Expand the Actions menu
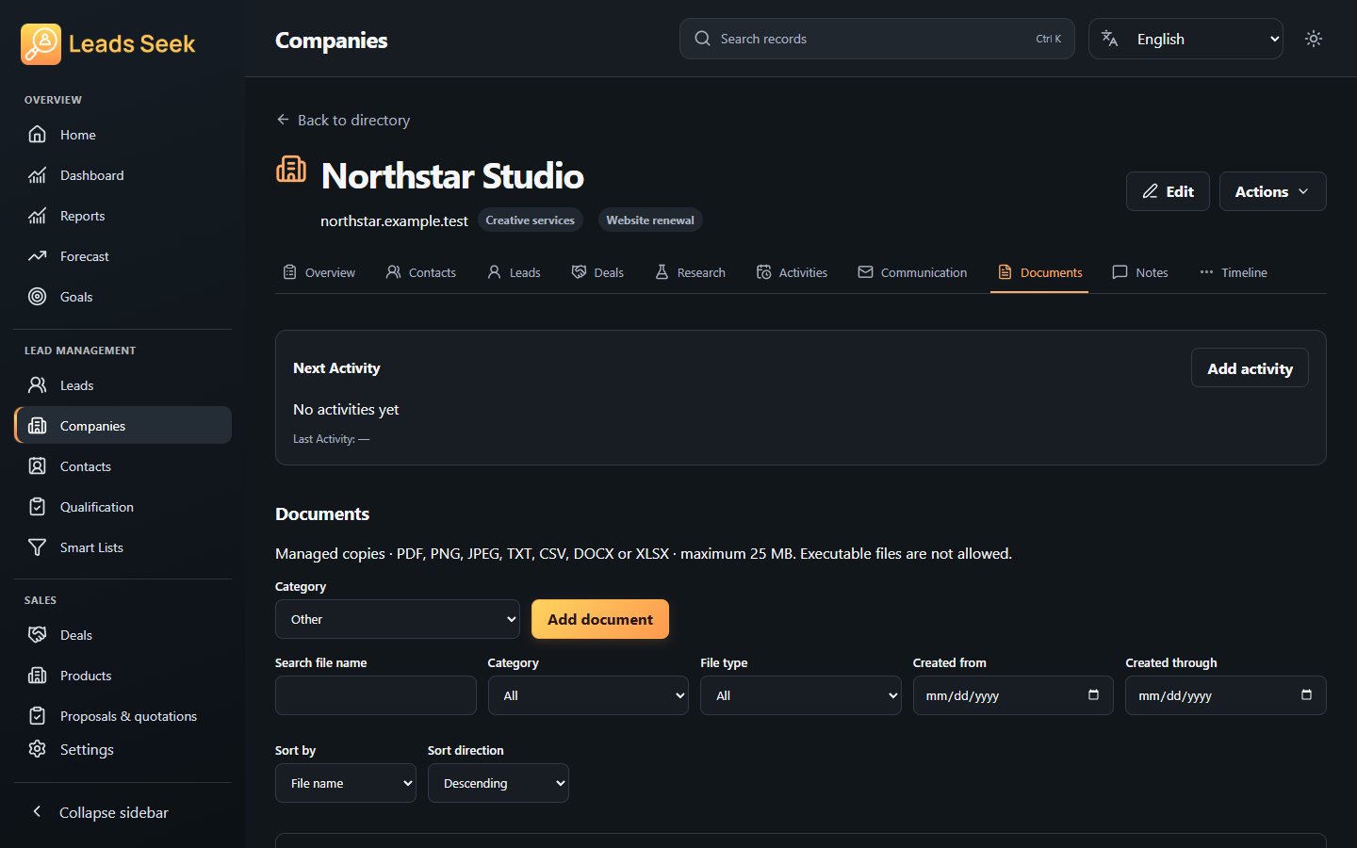1357x848 pixels. coord(1272,191)
